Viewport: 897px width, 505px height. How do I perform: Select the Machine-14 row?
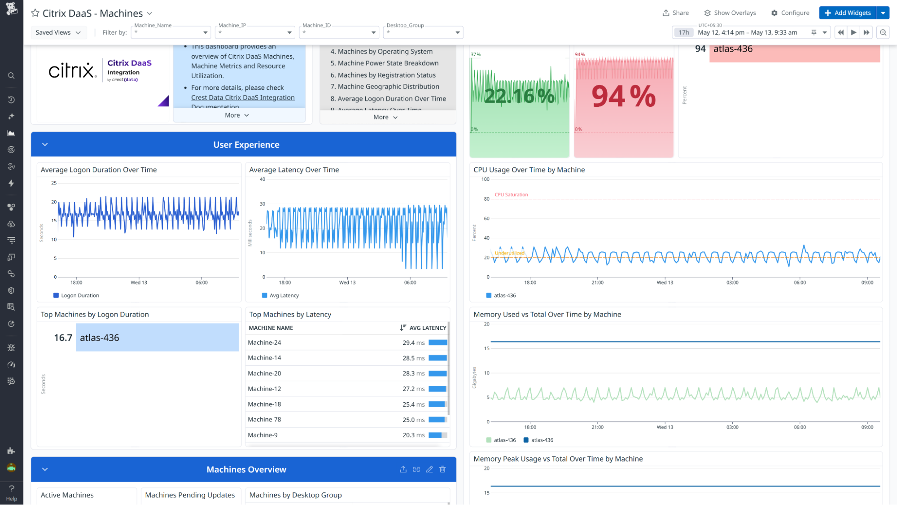point(347,358)
